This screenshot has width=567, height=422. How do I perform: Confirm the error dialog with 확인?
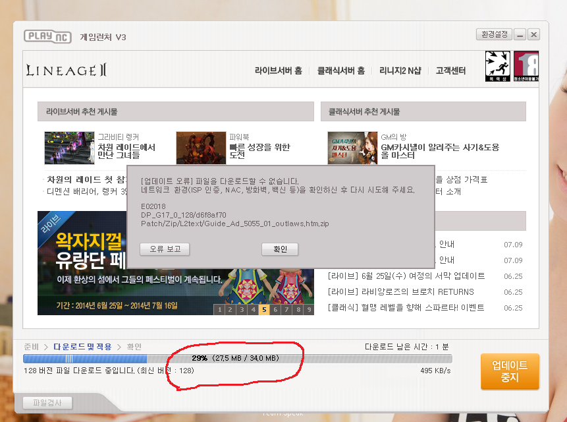[x=280, y=249]
